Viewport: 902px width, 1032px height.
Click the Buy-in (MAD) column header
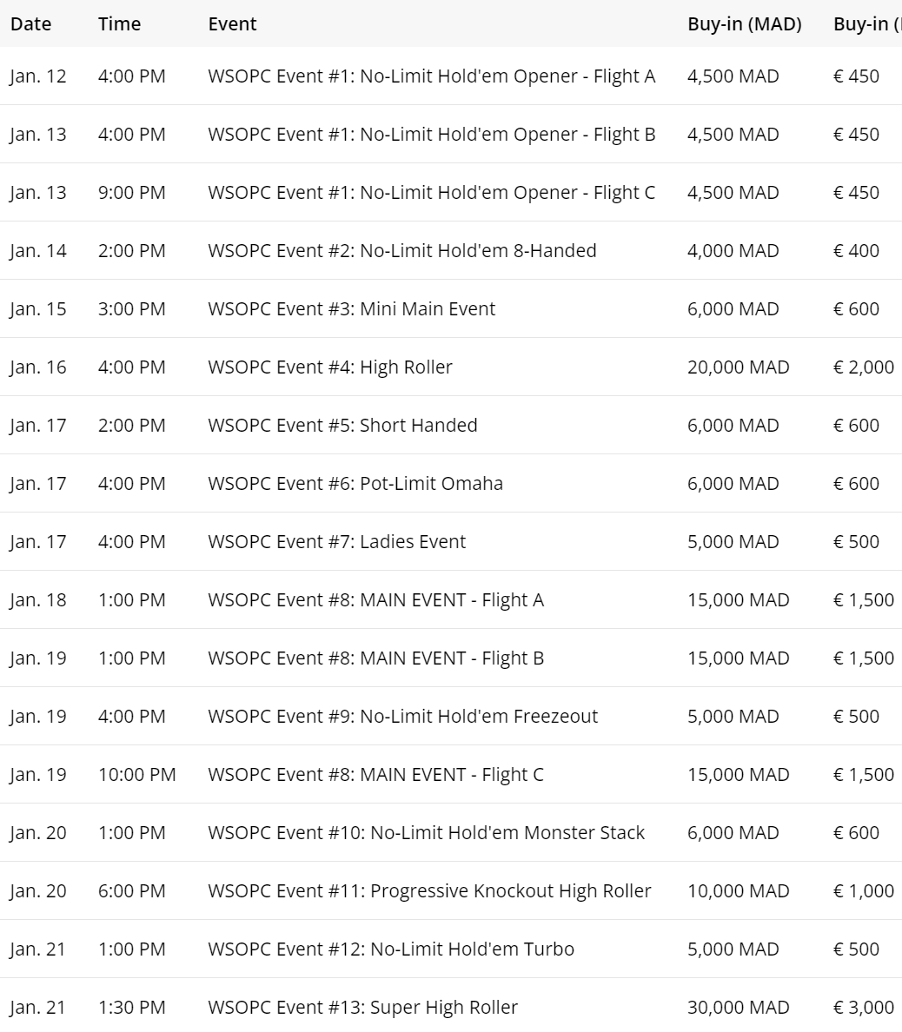[744, 24]
